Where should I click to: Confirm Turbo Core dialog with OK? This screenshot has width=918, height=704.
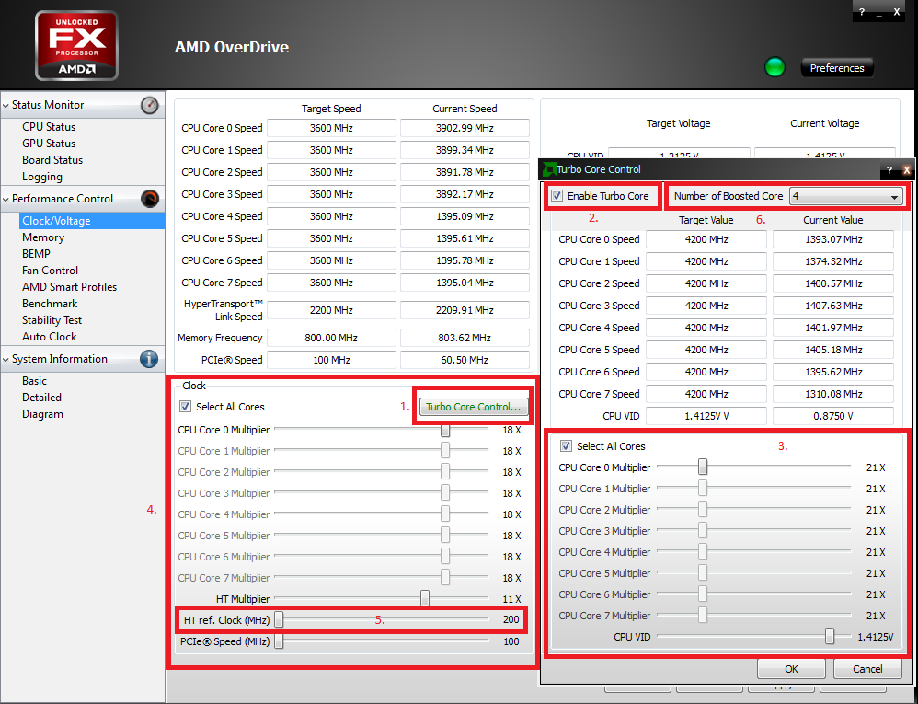coord(791,669)
